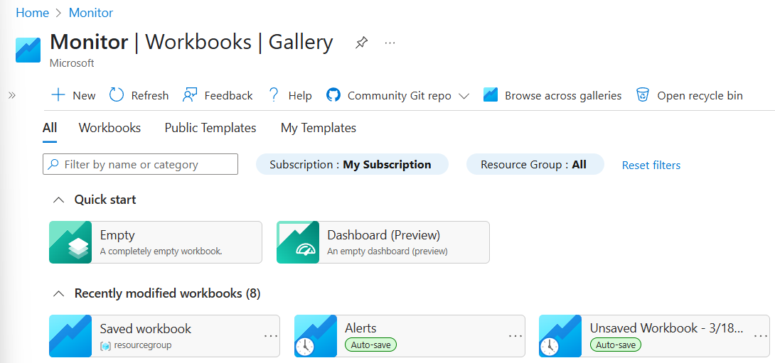Open the Empty workbook template tile
Image resolution: width=775 pixels, height=363 pixels.
coord(155,242)
